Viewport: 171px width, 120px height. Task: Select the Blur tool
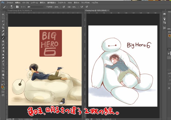click(3, 55)
